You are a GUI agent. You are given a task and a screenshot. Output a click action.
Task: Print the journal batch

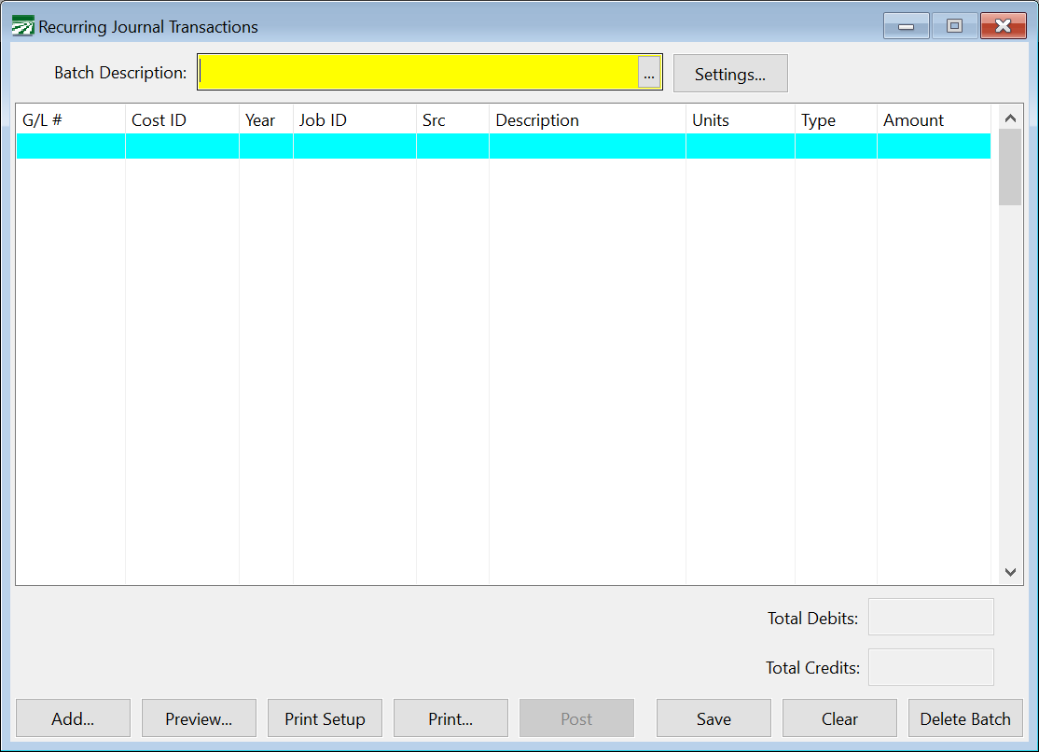point(450,718)
